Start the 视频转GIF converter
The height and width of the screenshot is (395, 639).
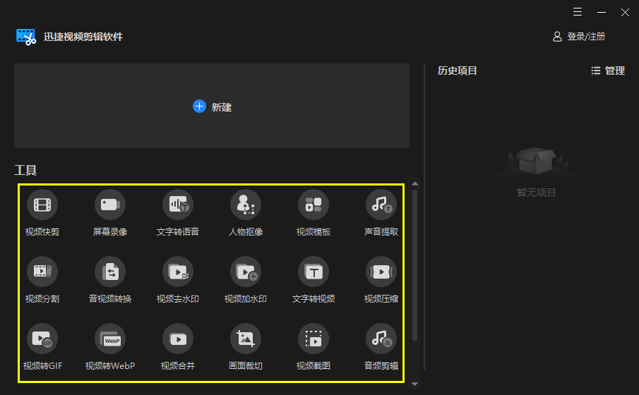(42, 339)
